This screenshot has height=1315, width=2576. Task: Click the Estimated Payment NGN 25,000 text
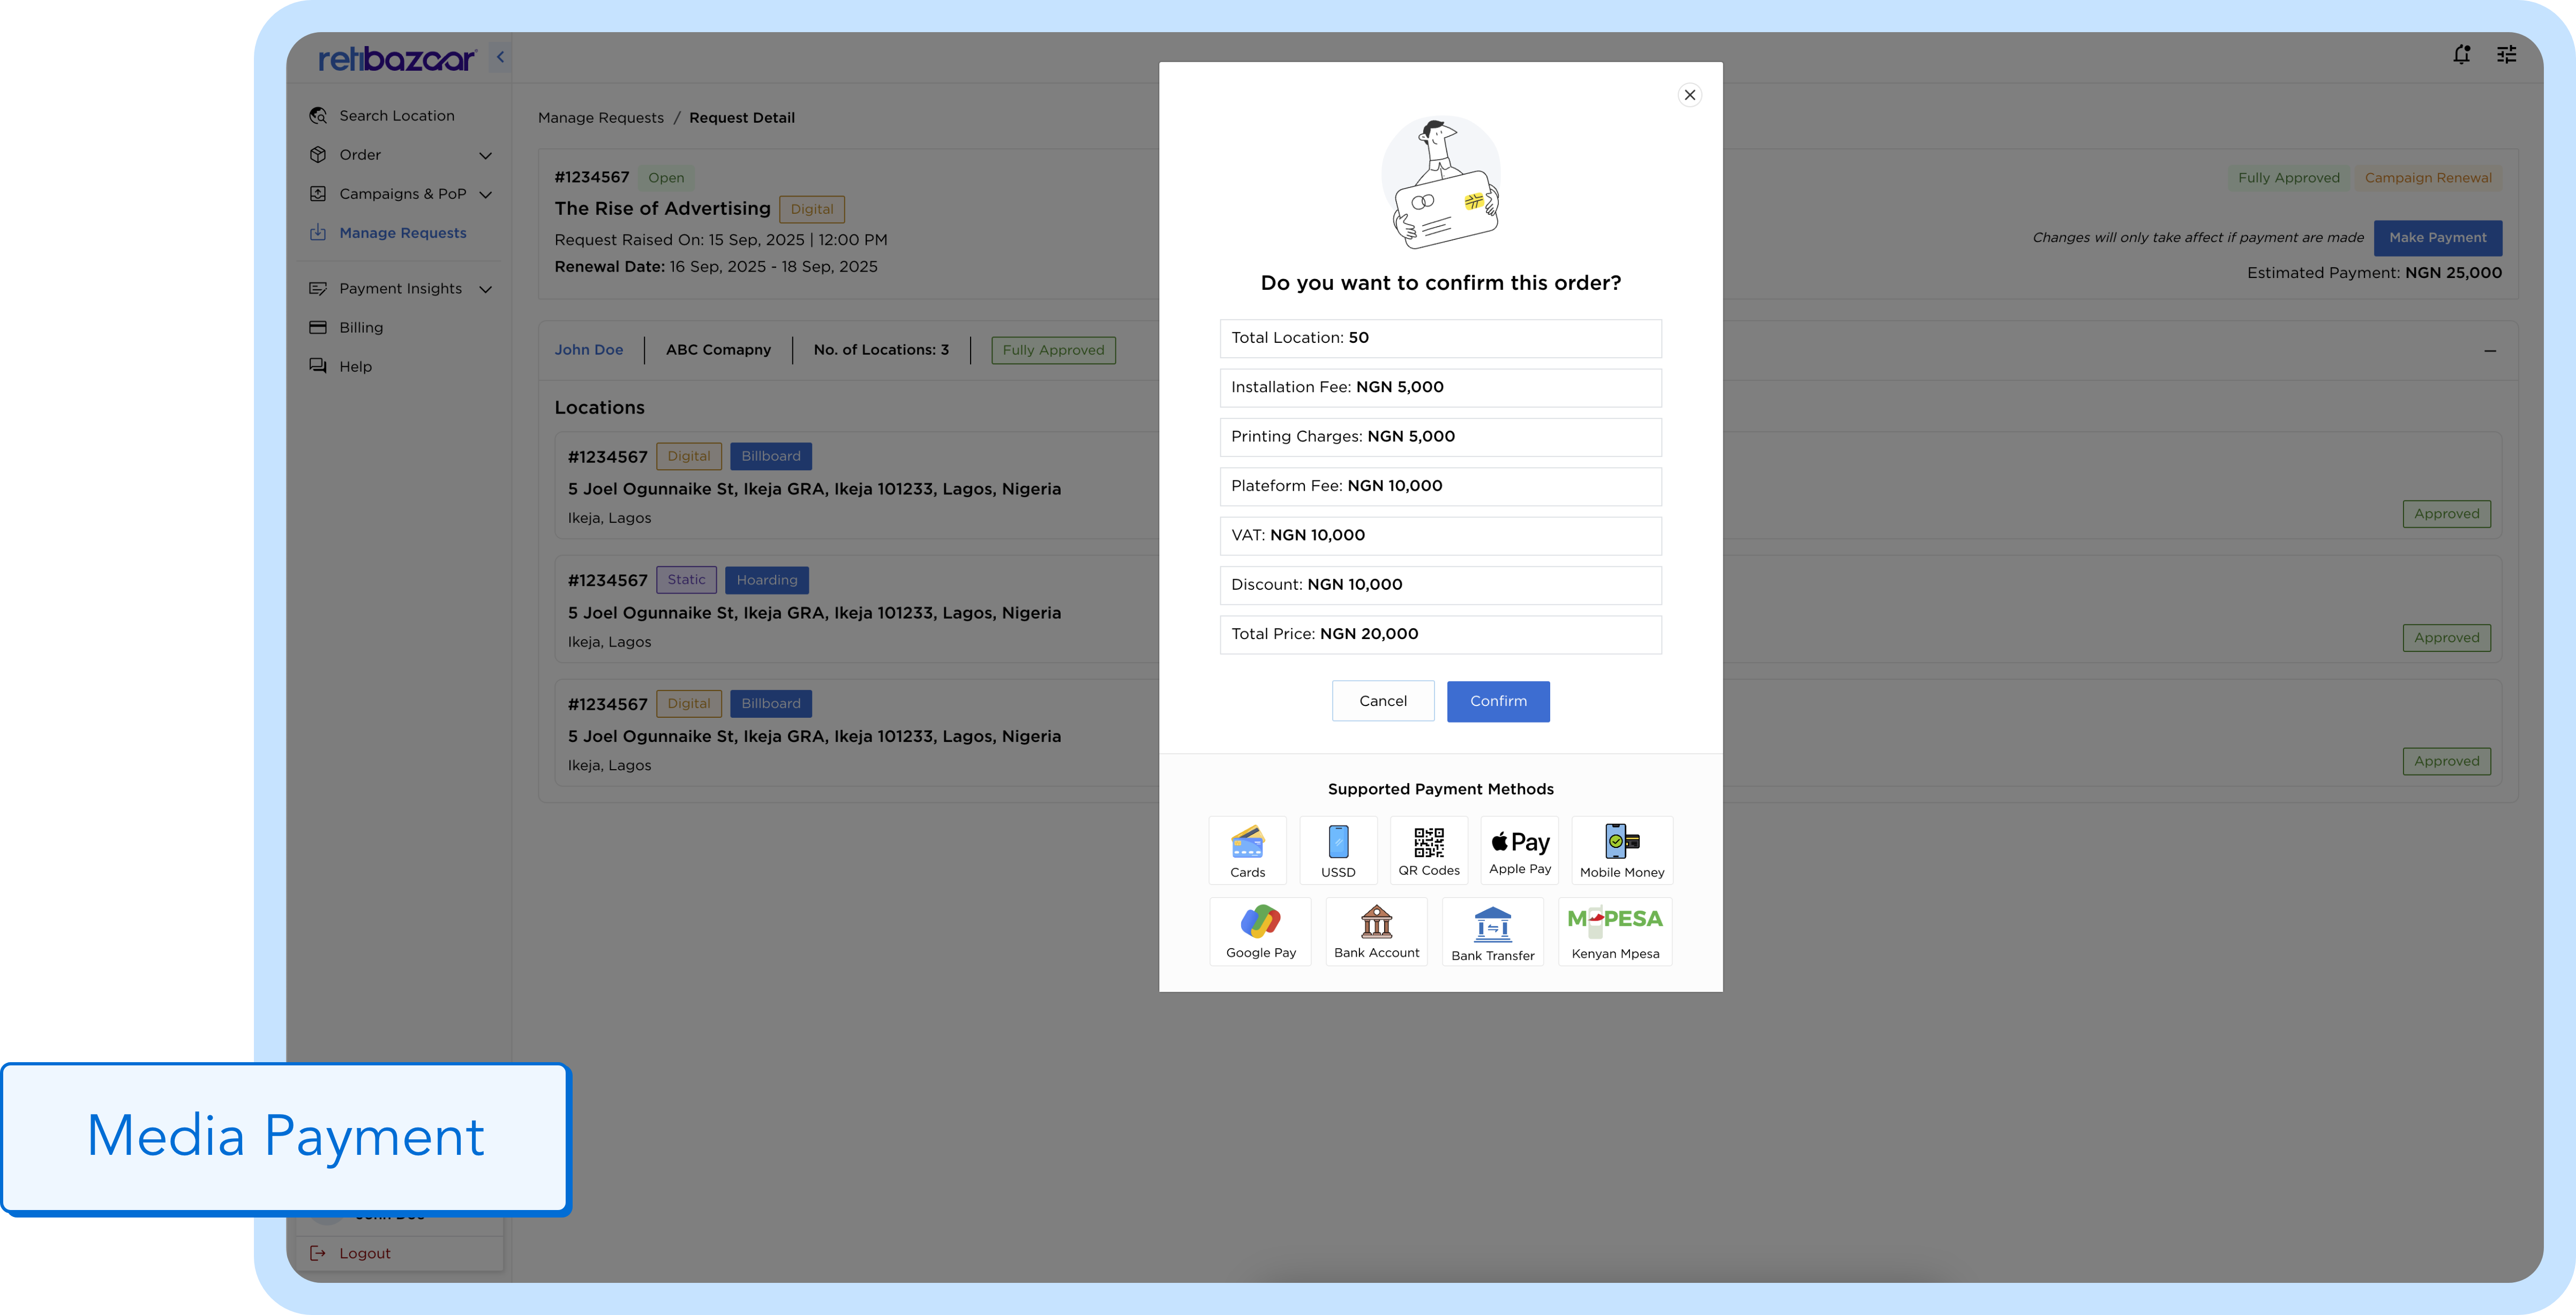coord(2374,273)
